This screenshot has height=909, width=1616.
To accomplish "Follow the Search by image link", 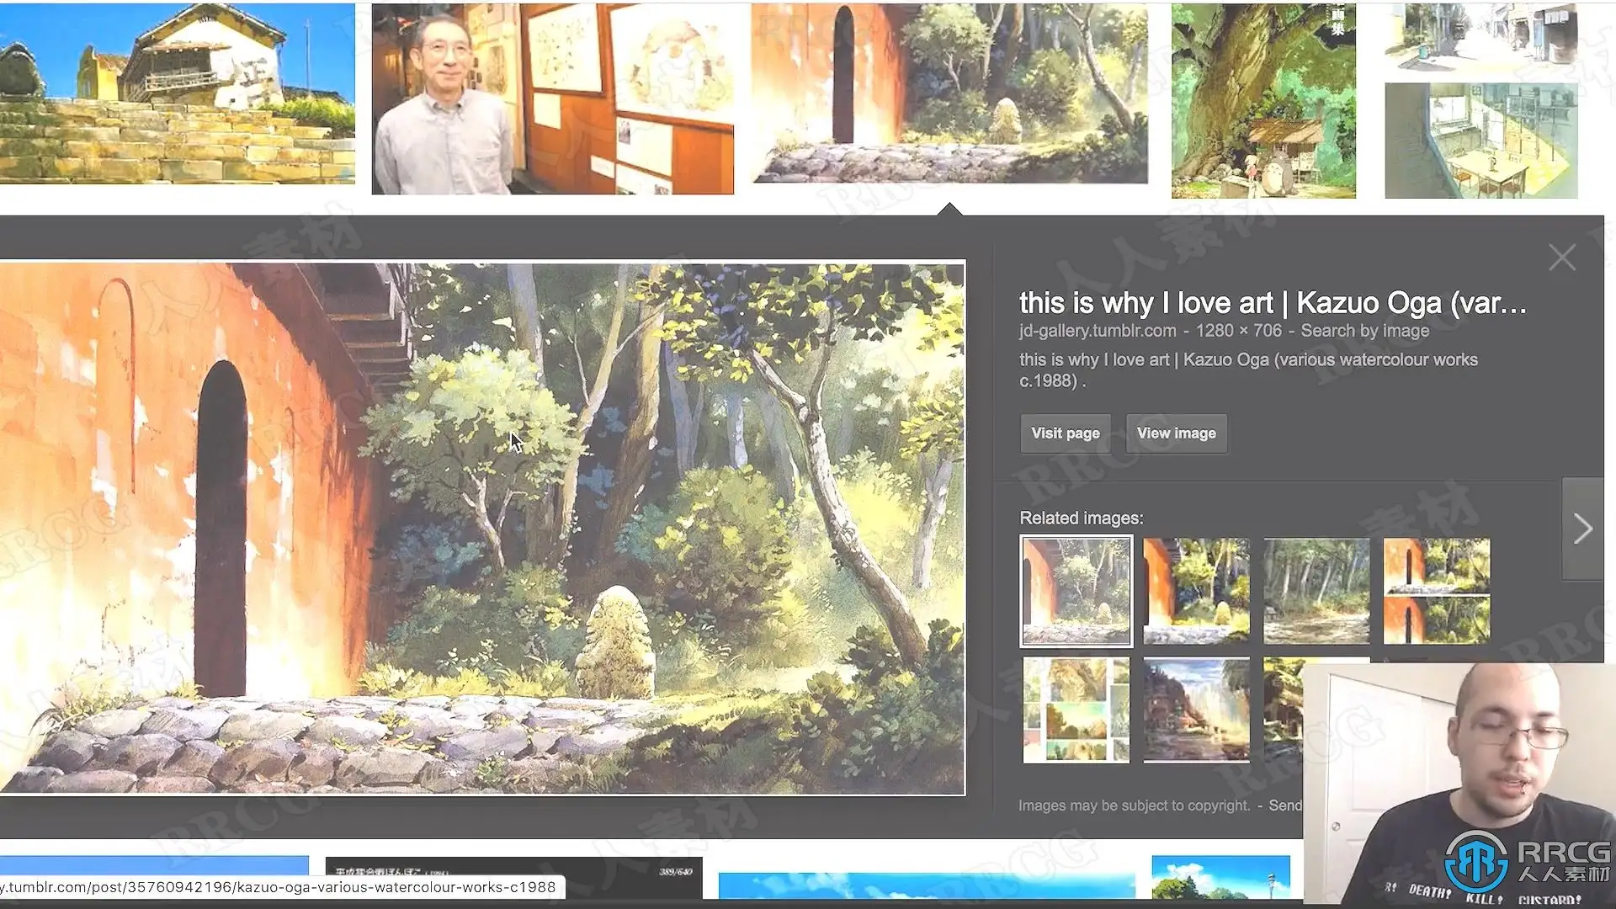I will pos(1365,331).
